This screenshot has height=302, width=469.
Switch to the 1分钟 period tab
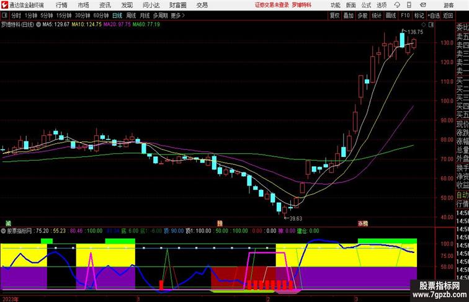(31, 16)
